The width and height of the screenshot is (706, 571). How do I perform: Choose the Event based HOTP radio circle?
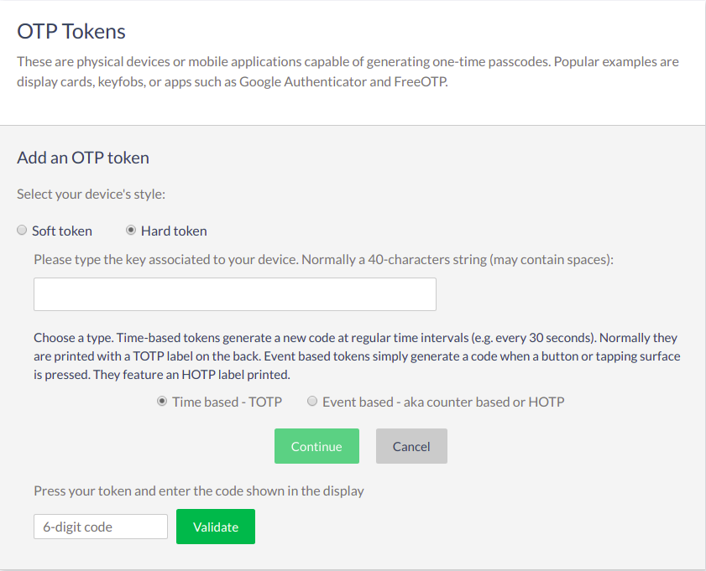[313, 402]
